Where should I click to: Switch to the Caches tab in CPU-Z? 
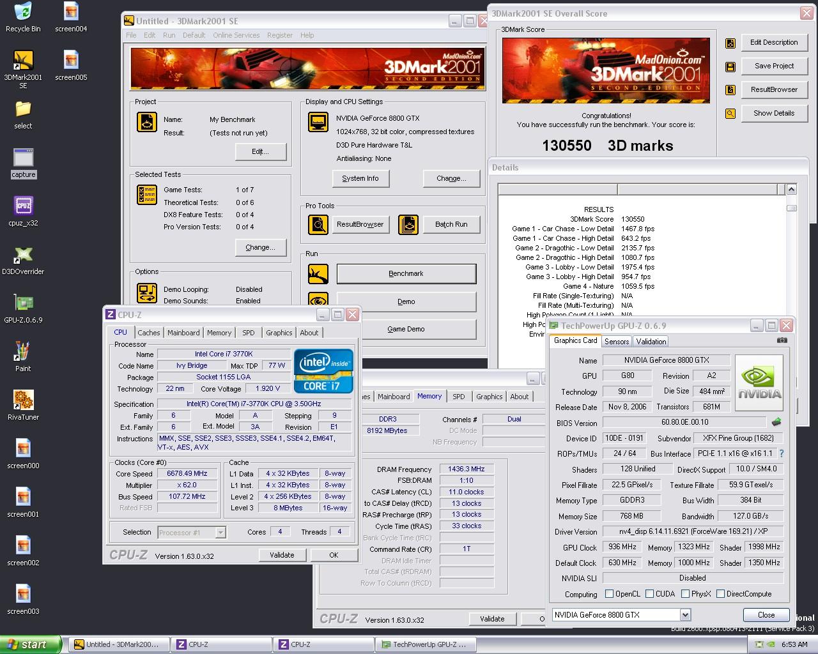[x=149, y=333]
